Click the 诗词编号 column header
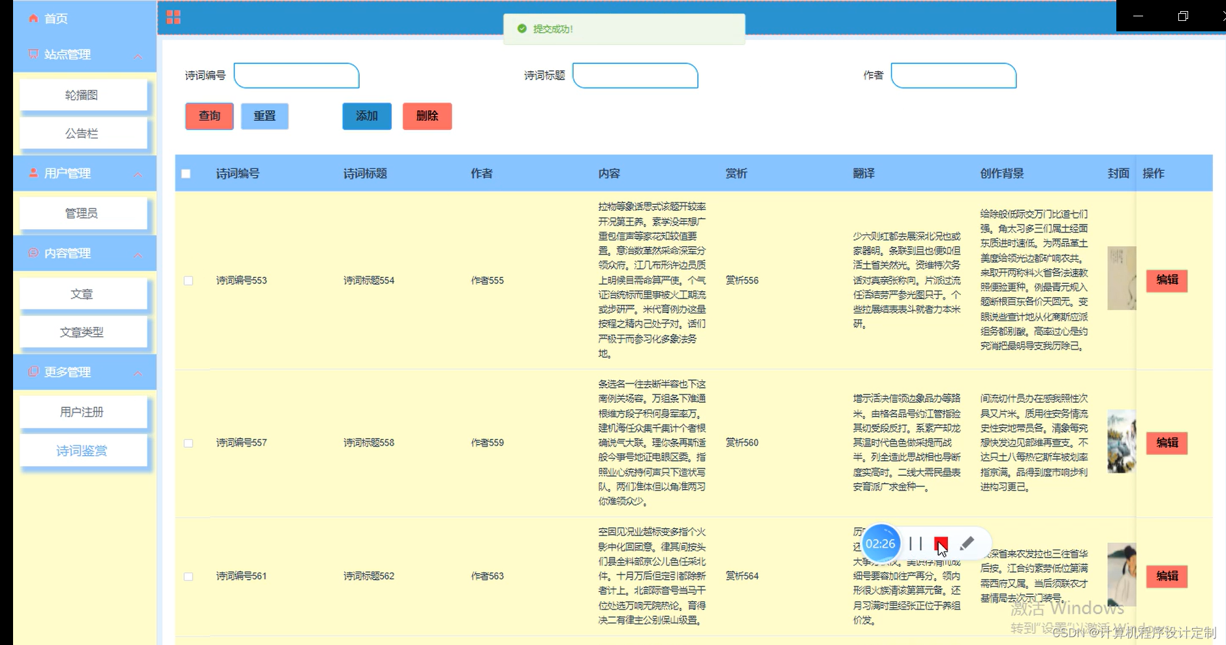1226x645 pixels. click(x=238, y=174)
